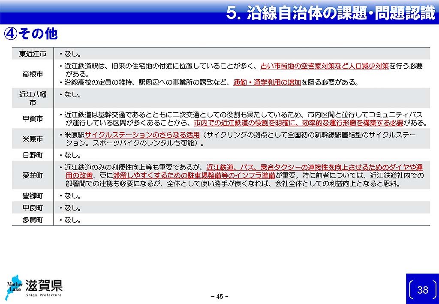Click the 豊郷町 row label
This screenshot has width=439, height=304.
(x=33, y=196)
